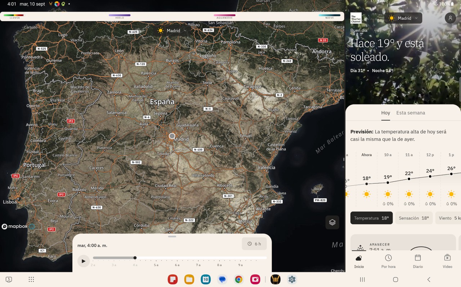Tap the drag handle on the timeline panel
The height and width of the screenshot is (287, 461).
pos(172,236)
